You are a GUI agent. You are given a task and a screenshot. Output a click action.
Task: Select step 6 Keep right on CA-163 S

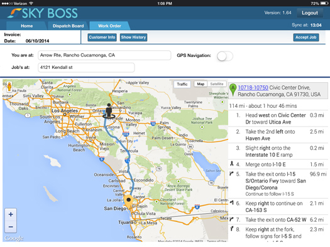(x=278, y=207)
